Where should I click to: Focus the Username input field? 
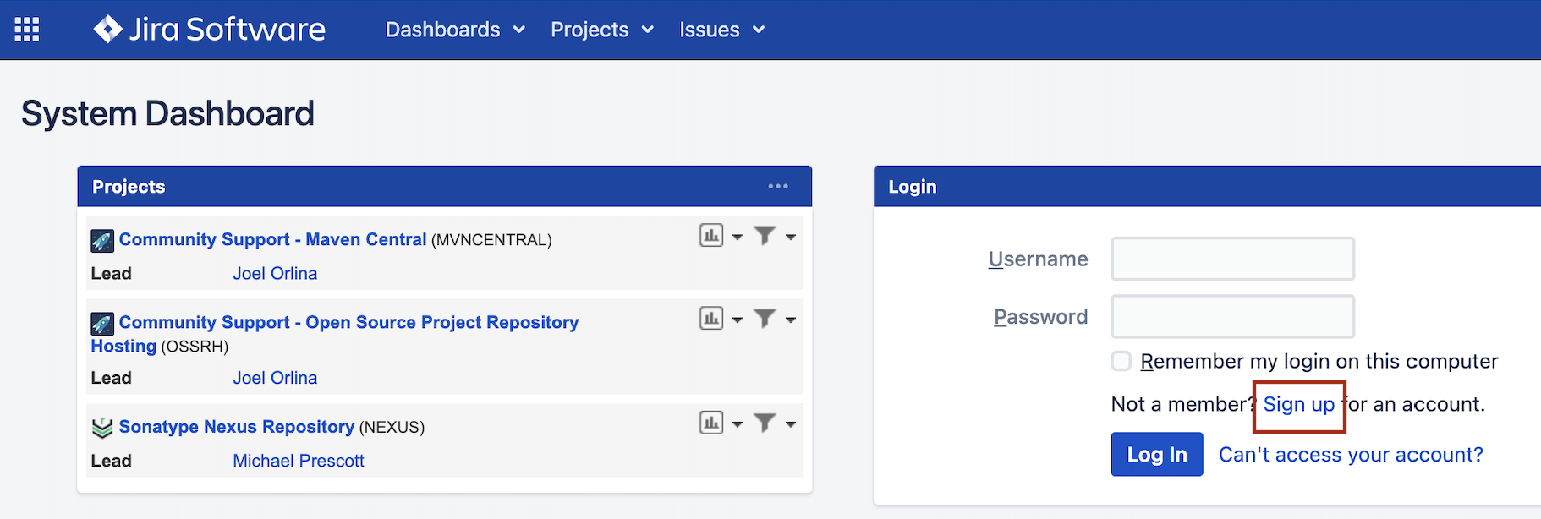(1232, 259)
